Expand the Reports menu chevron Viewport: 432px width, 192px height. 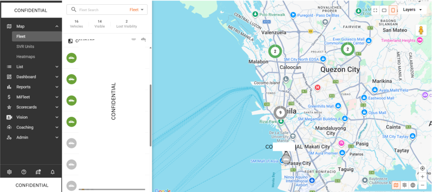[x=57, y=87]
